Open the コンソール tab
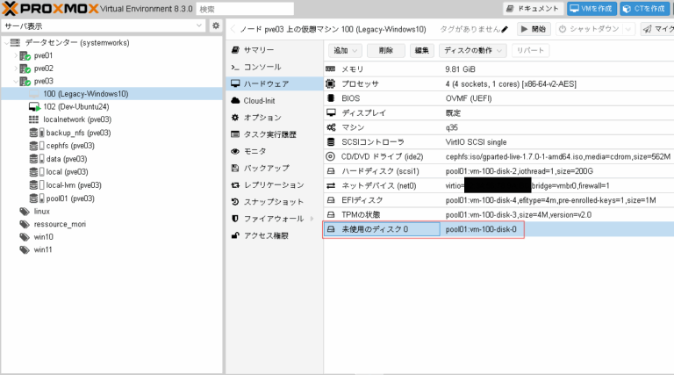The width and height of the screenshot is (674, 375). click(x=274, y=67)
